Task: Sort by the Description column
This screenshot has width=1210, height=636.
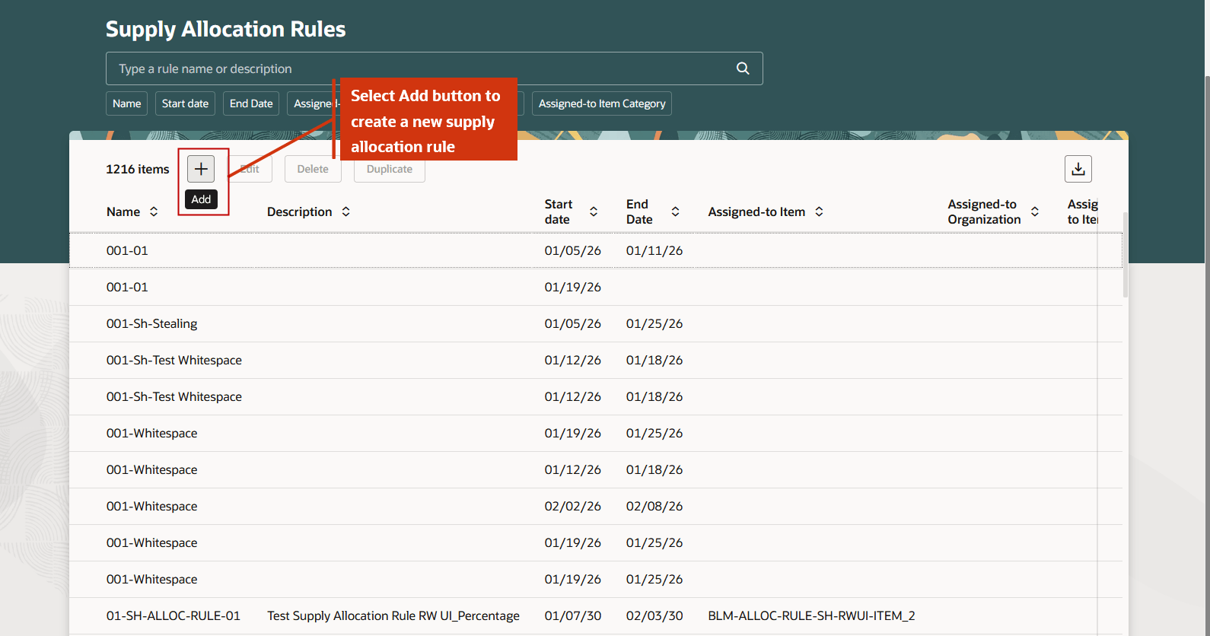Action: coord(345,211)
